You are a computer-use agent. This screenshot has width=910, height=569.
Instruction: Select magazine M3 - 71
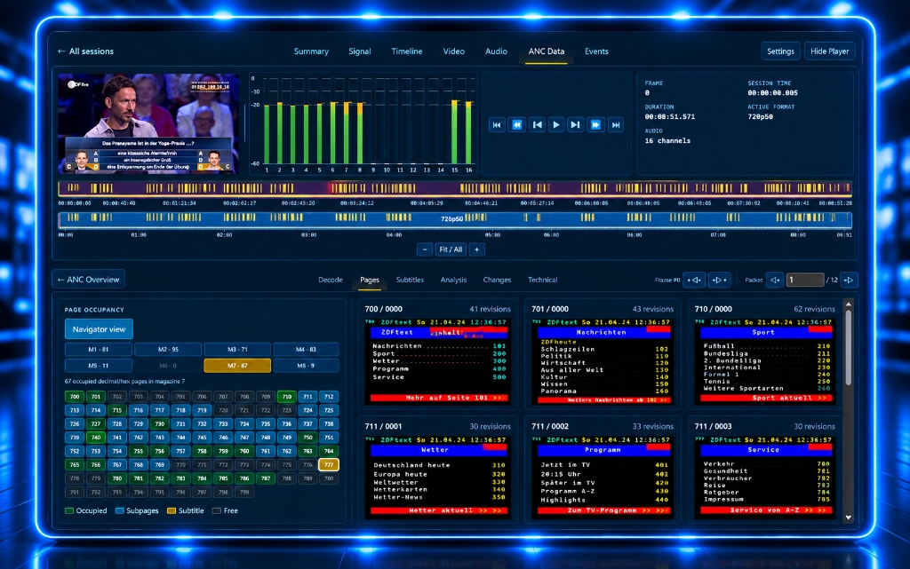point(237,350)
